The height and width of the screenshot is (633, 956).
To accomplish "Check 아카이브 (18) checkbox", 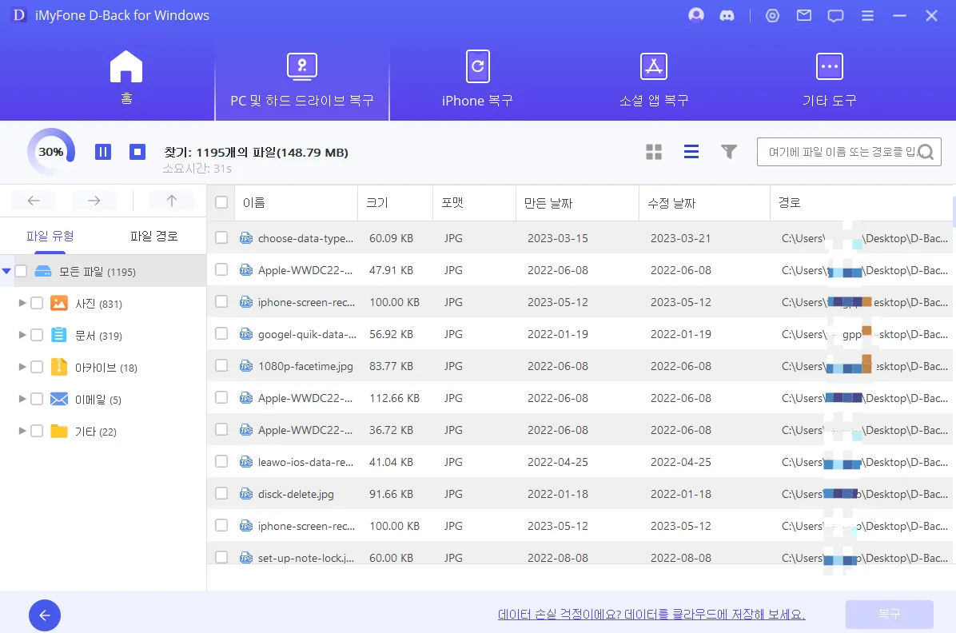I will pos(37,367).
